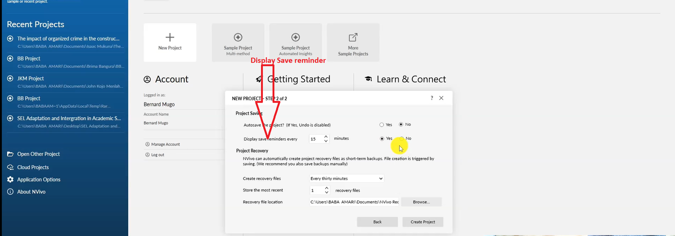675x236 pixels.
Task: Click the icon beside SEL Adaptation project
Action: click(x=10, y=118)
